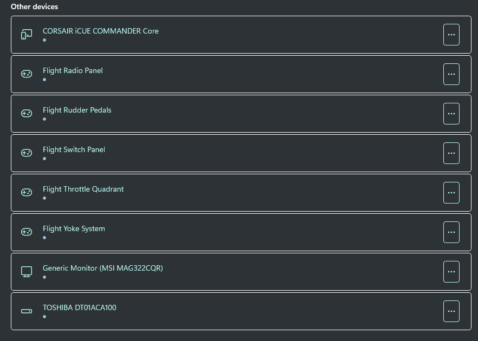Open more options for Flight Rudder Pedals

click(451, 114)
